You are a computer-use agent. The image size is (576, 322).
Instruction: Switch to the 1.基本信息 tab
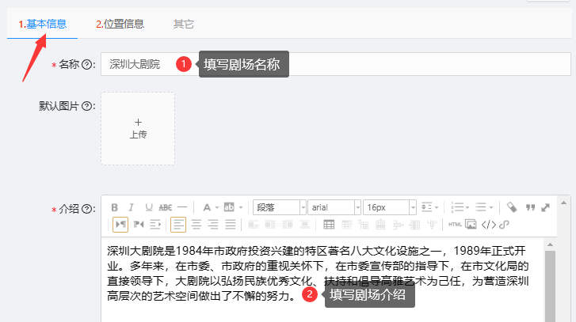pyautogui.click(x=42, y=24)
